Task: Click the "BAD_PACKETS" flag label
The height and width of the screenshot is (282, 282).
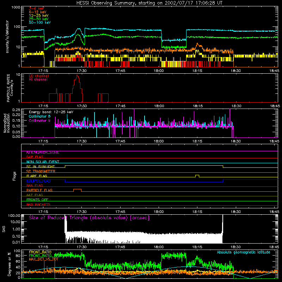Action: click(38, 204)
